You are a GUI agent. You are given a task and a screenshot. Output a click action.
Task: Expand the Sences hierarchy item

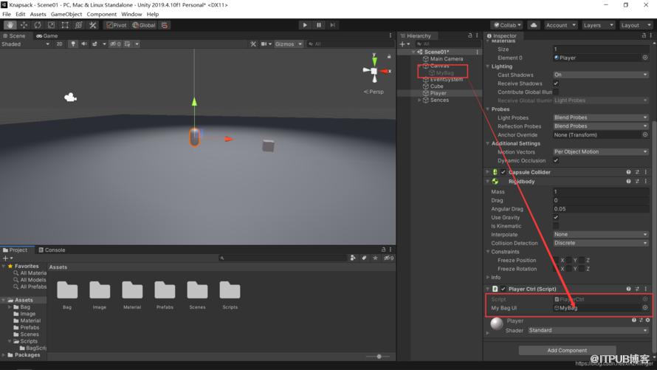[x=419, y=100]
